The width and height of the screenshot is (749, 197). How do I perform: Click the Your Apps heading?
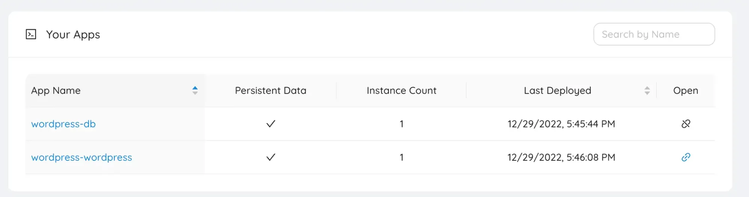pos(73,34)
